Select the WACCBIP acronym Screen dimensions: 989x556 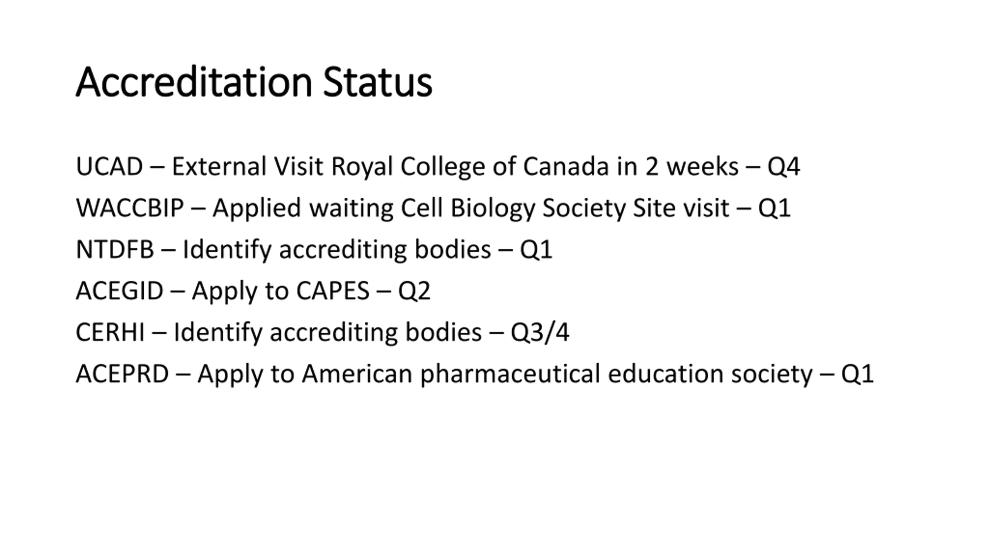[130, 208]
